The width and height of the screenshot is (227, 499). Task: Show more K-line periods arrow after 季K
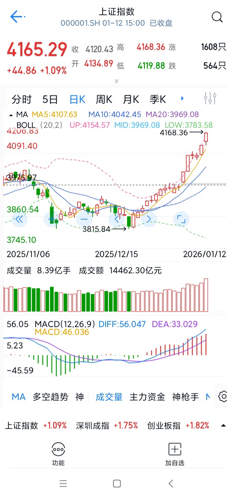(182, 99)
